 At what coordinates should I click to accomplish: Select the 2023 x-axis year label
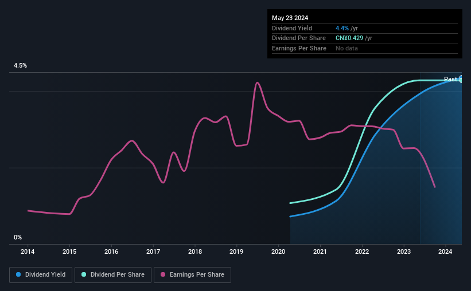point(404,251)
